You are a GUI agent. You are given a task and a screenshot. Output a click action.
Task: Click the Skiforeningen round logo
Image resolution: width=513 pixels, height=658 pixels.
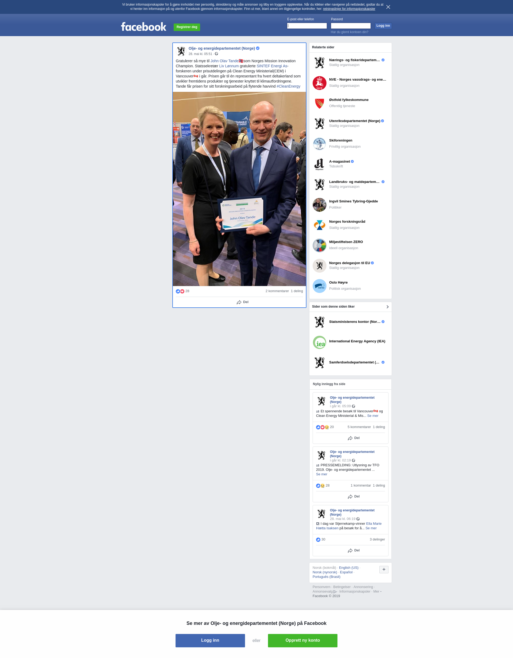coord(320,144)
